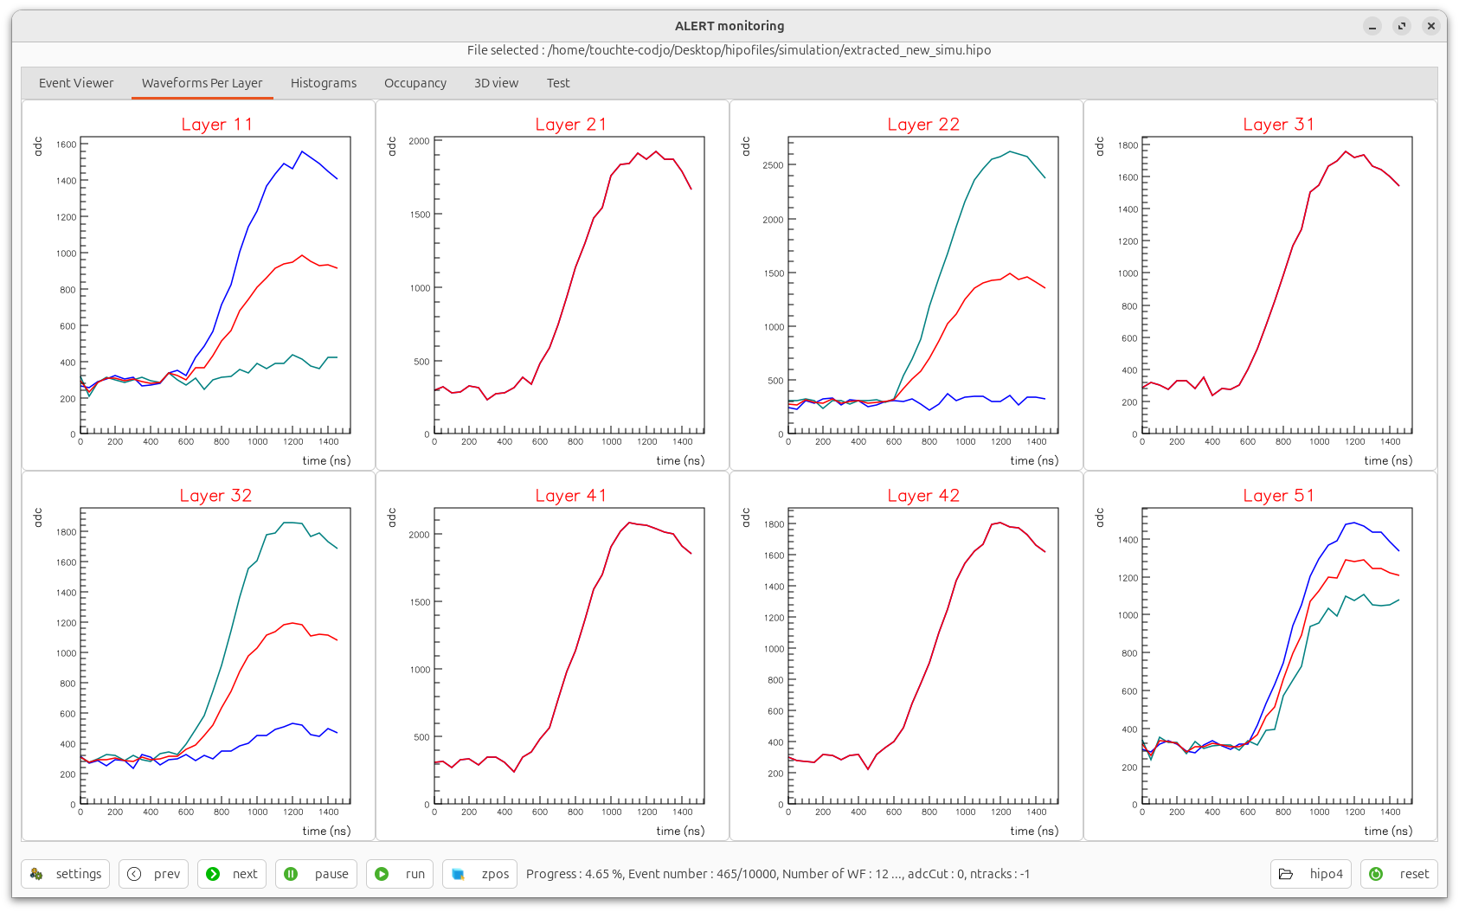Click the Layer 11 plot title
Image resolution: width=1459 pixels, height=912 pixels.
pos(216,125)
